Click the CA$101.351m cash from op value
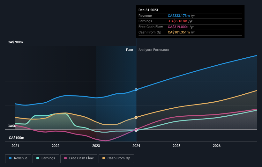262x167 pixels. [179, 33]
